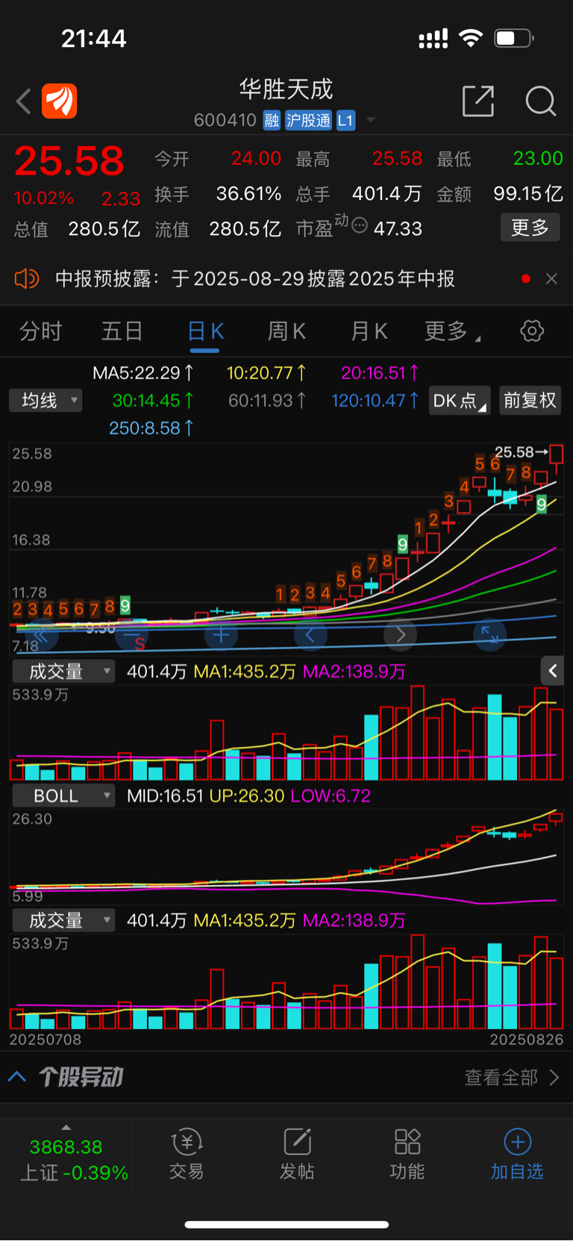The width and height of the screenshot is (573, 1241).
Task: Tap the 250:8.58 moving average value
Action: click(151, 428)
